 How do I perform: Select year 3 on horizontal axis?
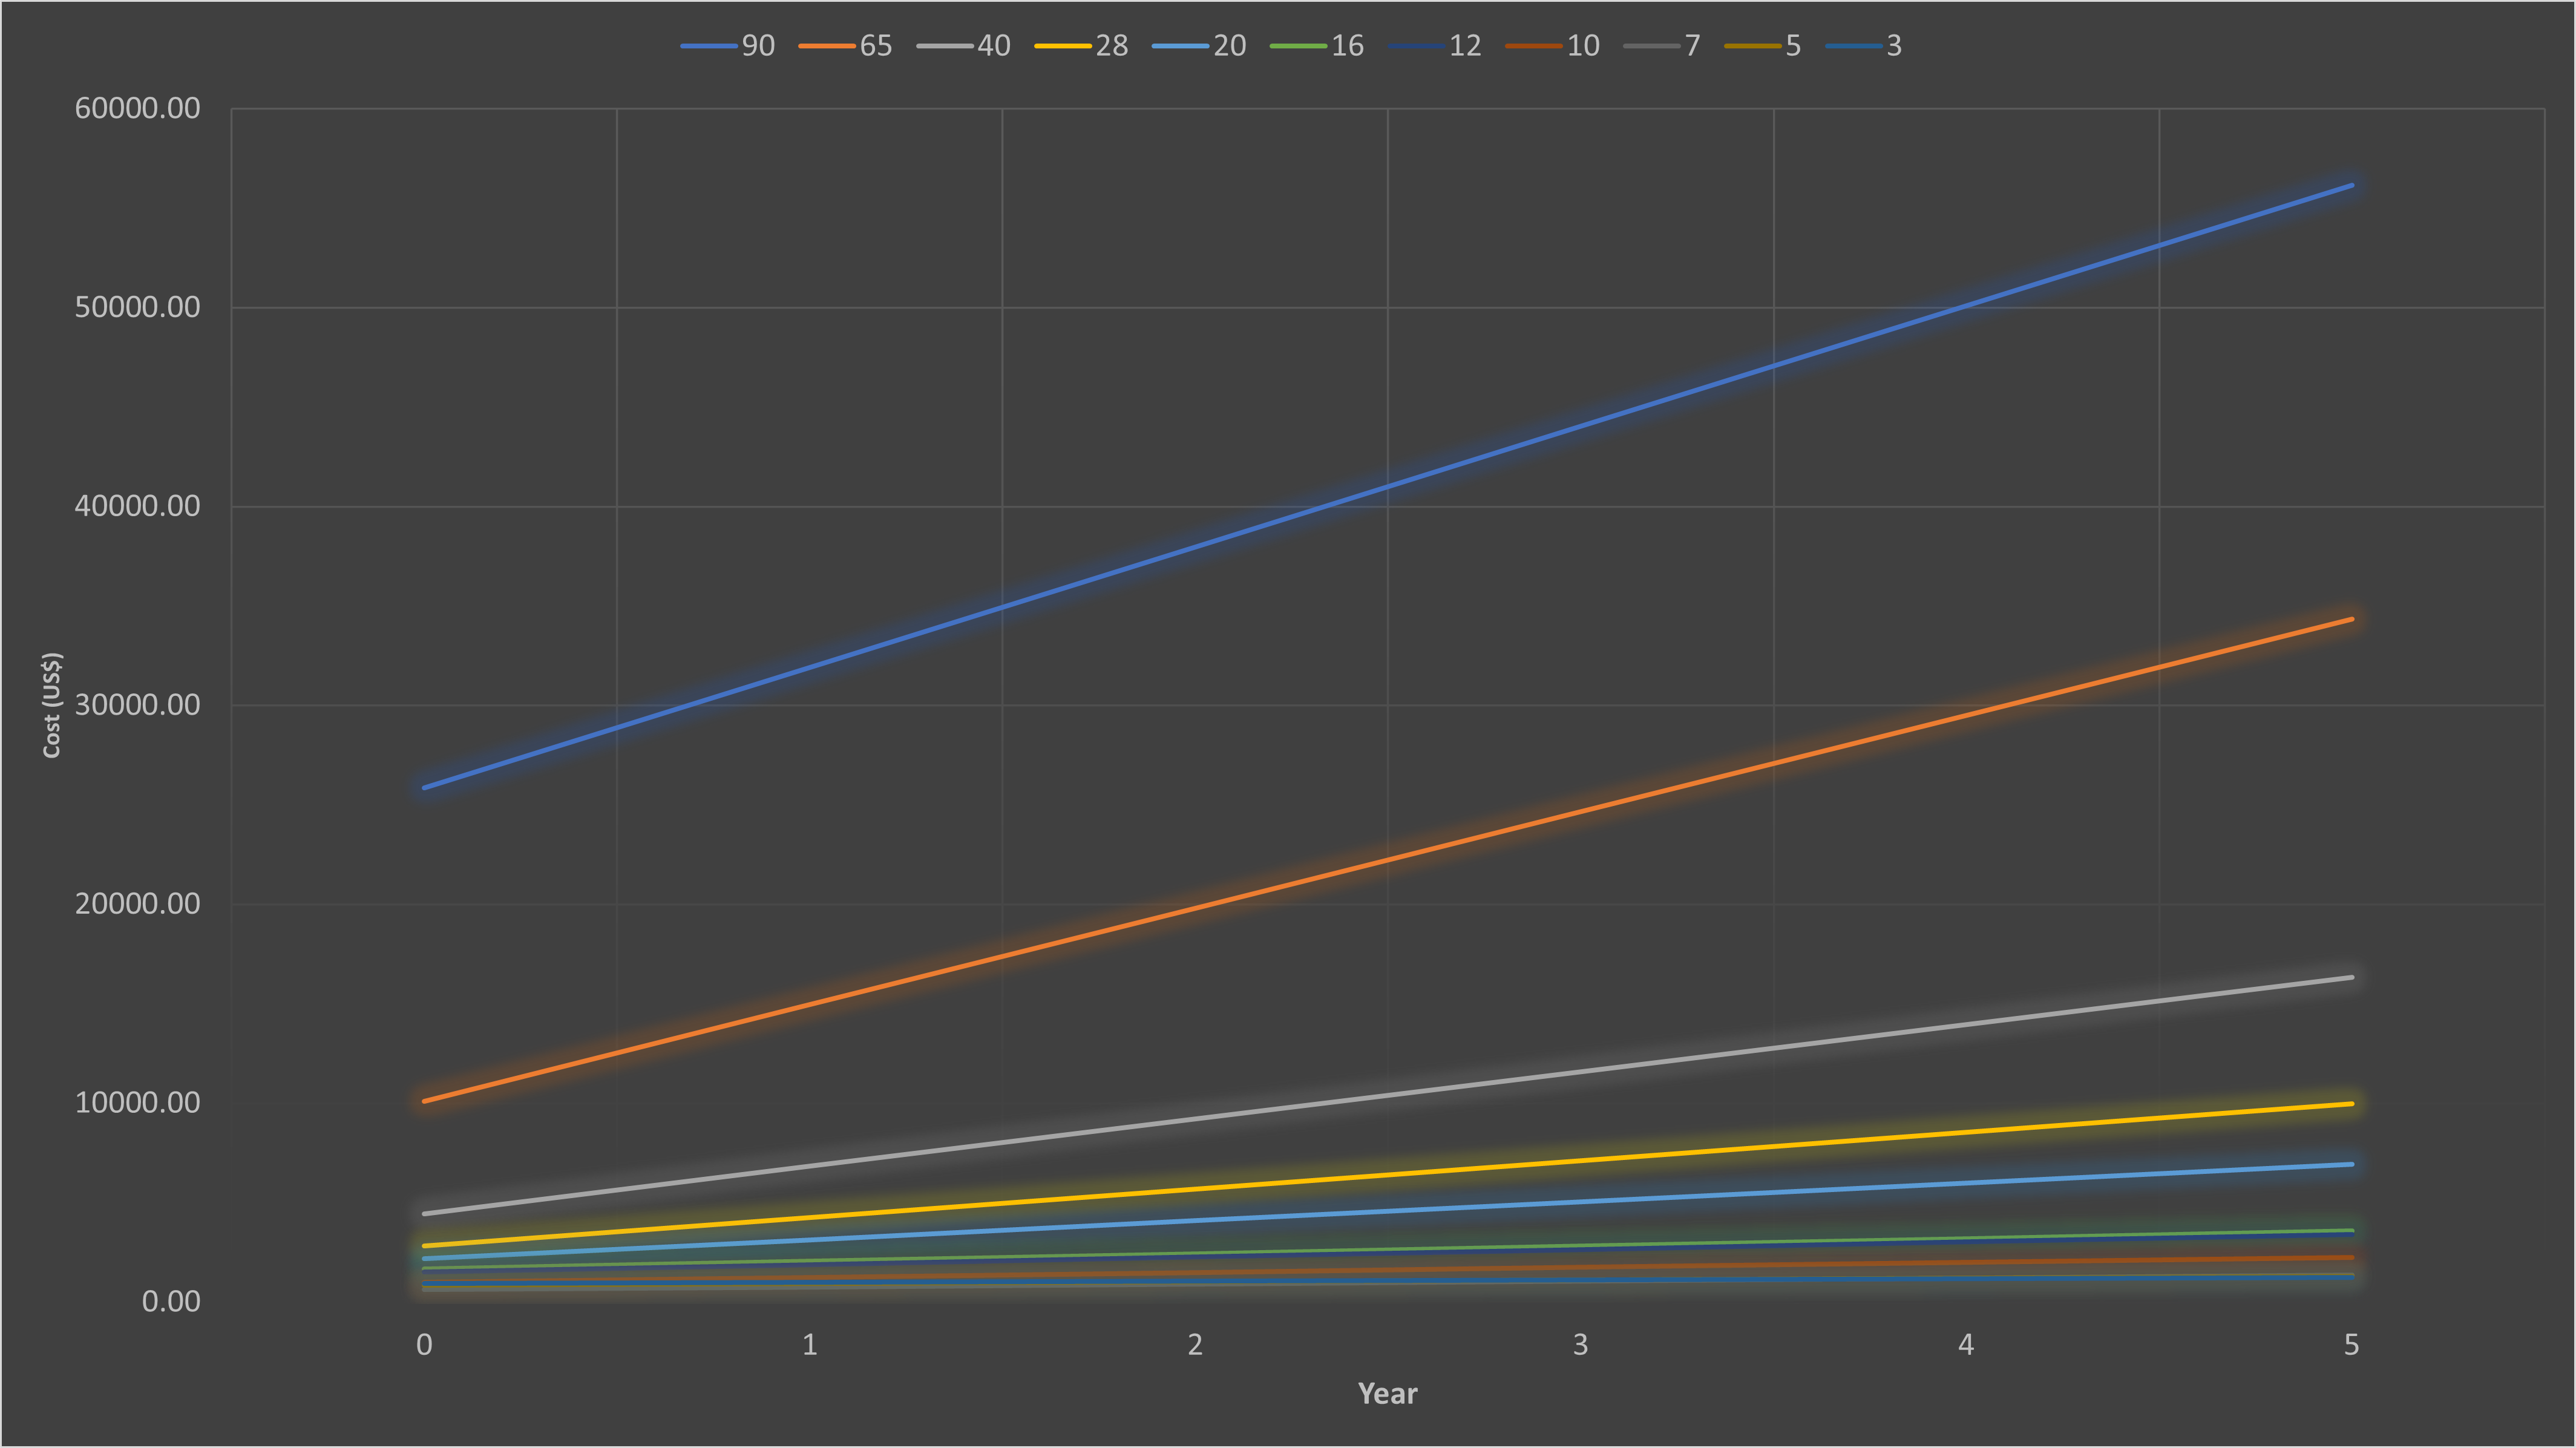[1580, 1345]
